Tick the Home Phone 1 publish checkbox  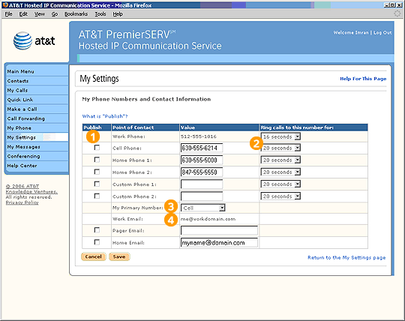pyautogui.click(x=97, y=160)
